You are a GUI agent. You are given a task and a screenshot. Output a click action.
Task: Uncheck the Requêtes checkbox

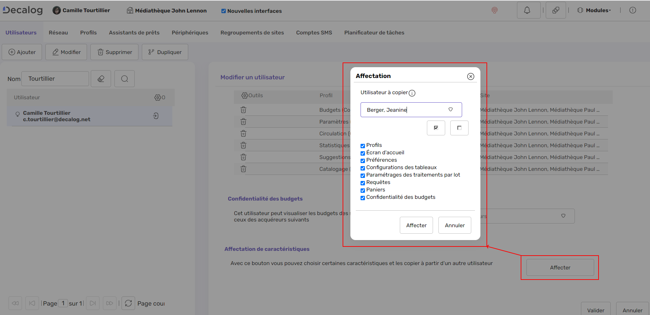click(x=363, y=183)
